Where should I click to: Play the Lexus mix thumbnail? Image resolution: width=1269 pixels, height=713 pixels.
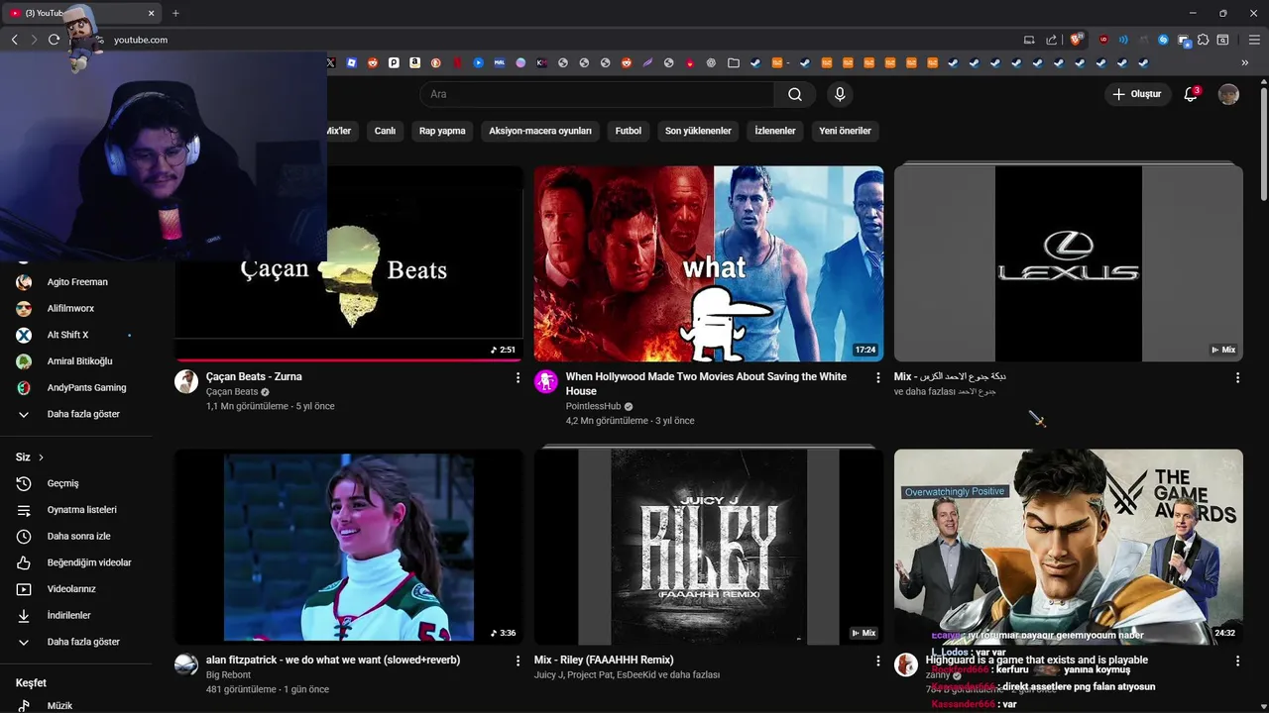coord(1069,263)
